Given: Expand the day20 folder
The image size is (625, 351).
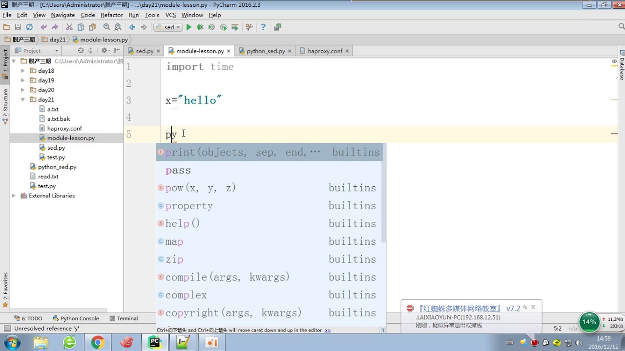Looking at the screenshot, I should coord(22,90).
